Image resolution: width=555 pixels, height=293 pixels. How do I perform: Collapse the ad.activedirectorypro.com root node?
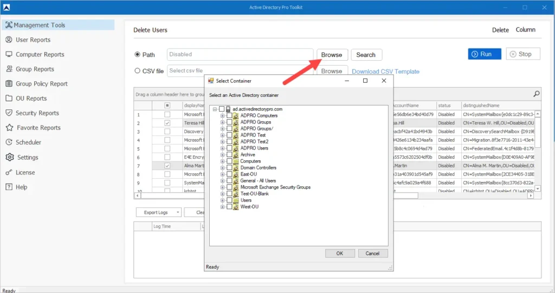[215, 109]
